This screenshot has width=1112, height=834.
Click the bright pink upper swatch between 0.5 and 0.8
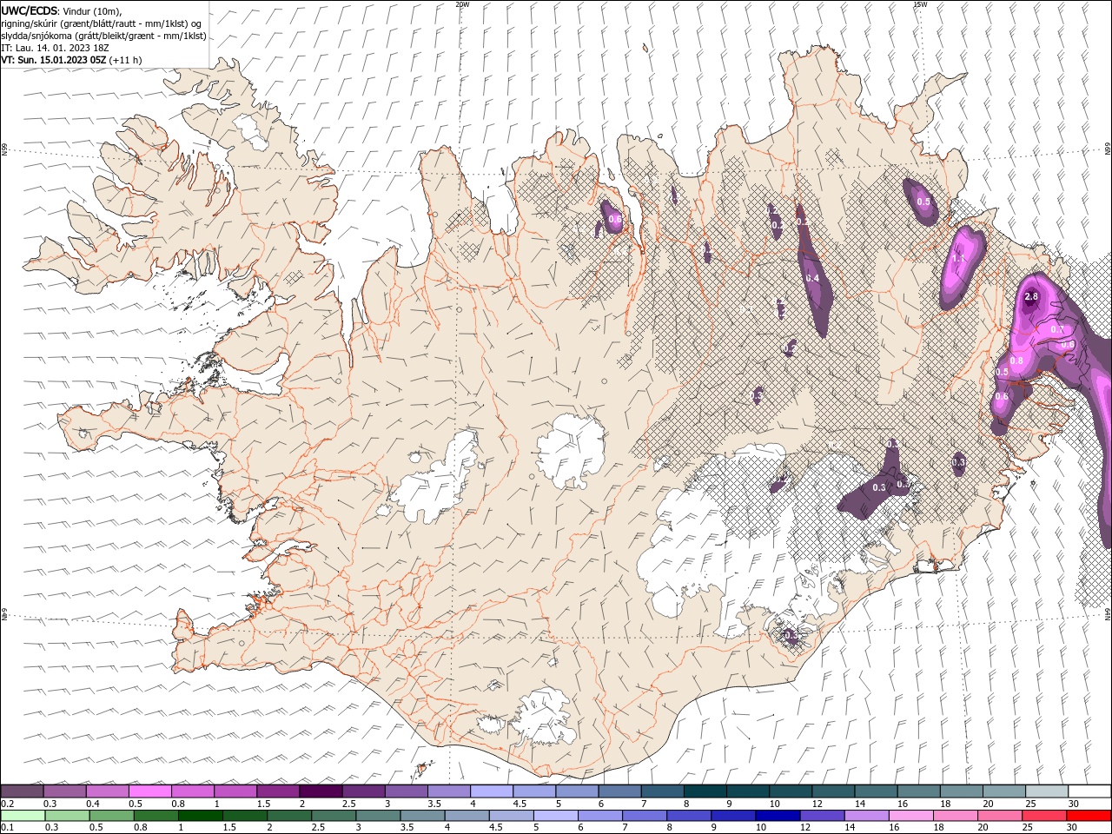tap(149, 791)
